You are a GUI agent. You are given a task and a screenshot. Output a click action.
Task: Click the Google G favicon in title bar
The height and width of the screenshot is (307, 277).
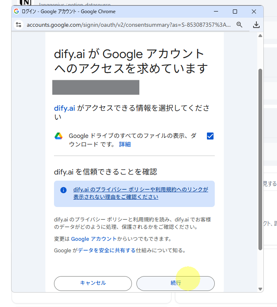(16, 12)
